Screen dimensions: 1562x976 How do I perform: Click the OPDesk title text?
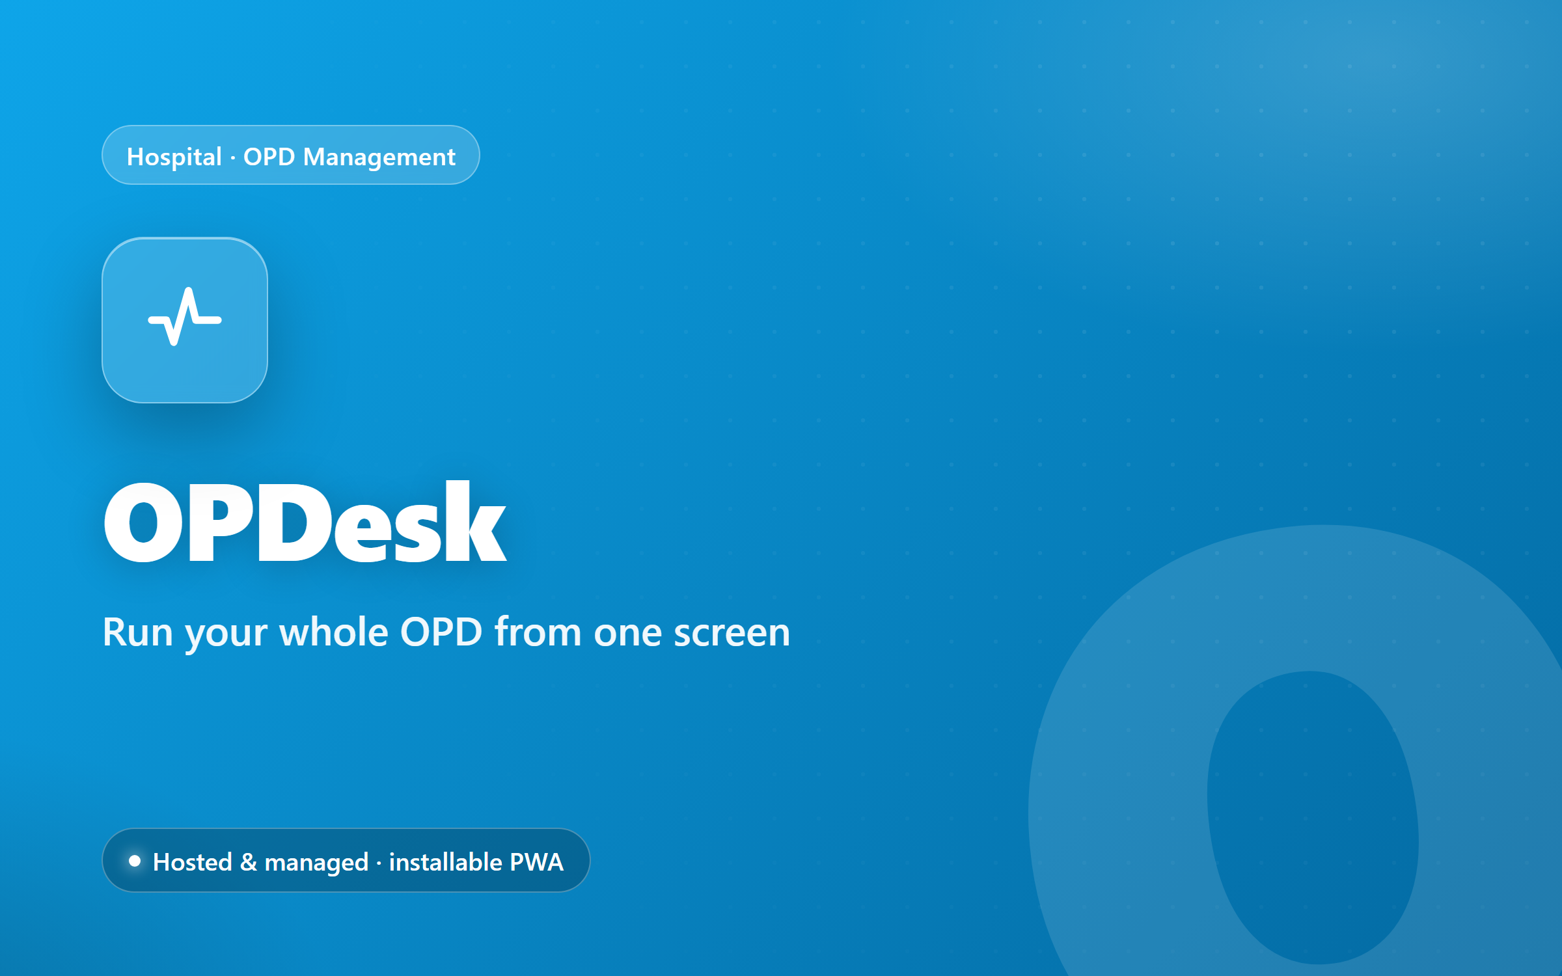point(305,522)
